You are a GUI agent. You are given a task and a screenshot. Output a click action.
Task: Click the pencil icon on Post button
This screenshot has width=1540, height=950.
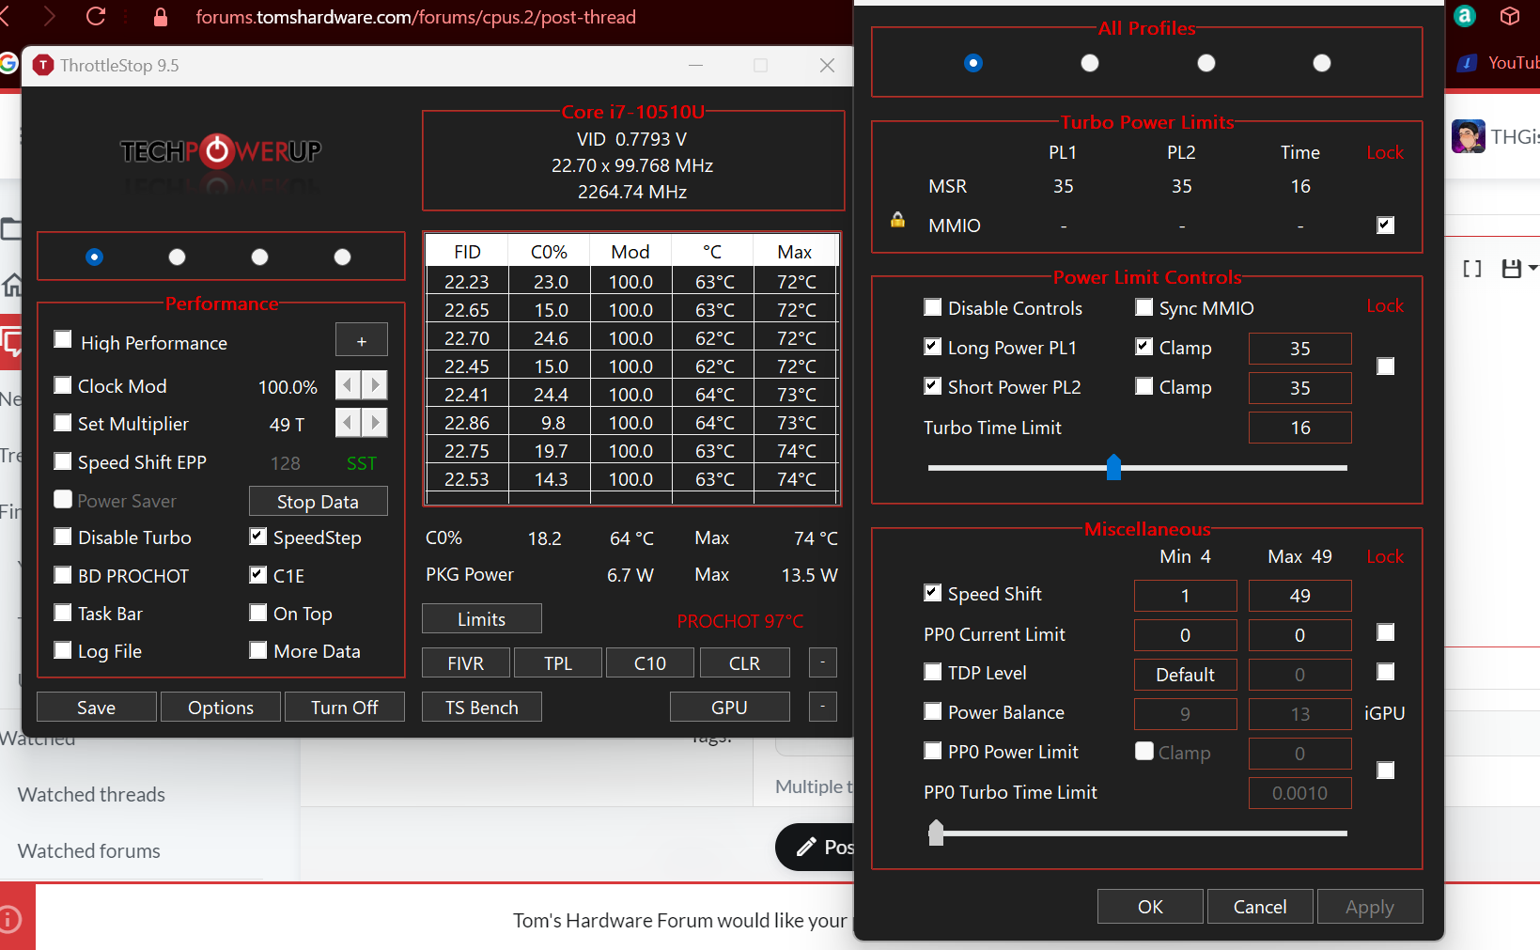click(x=806, y=847)
